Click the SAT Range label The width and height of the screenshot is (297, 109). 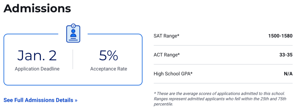click(x=166, y=36)
